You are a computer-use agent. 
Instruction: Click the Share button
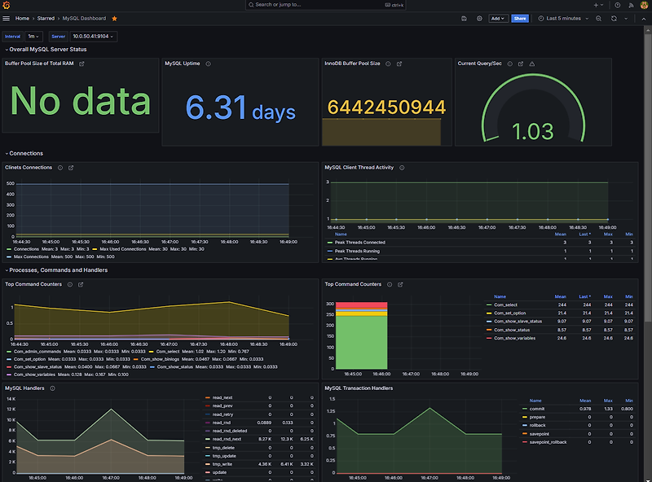point(520,18)
